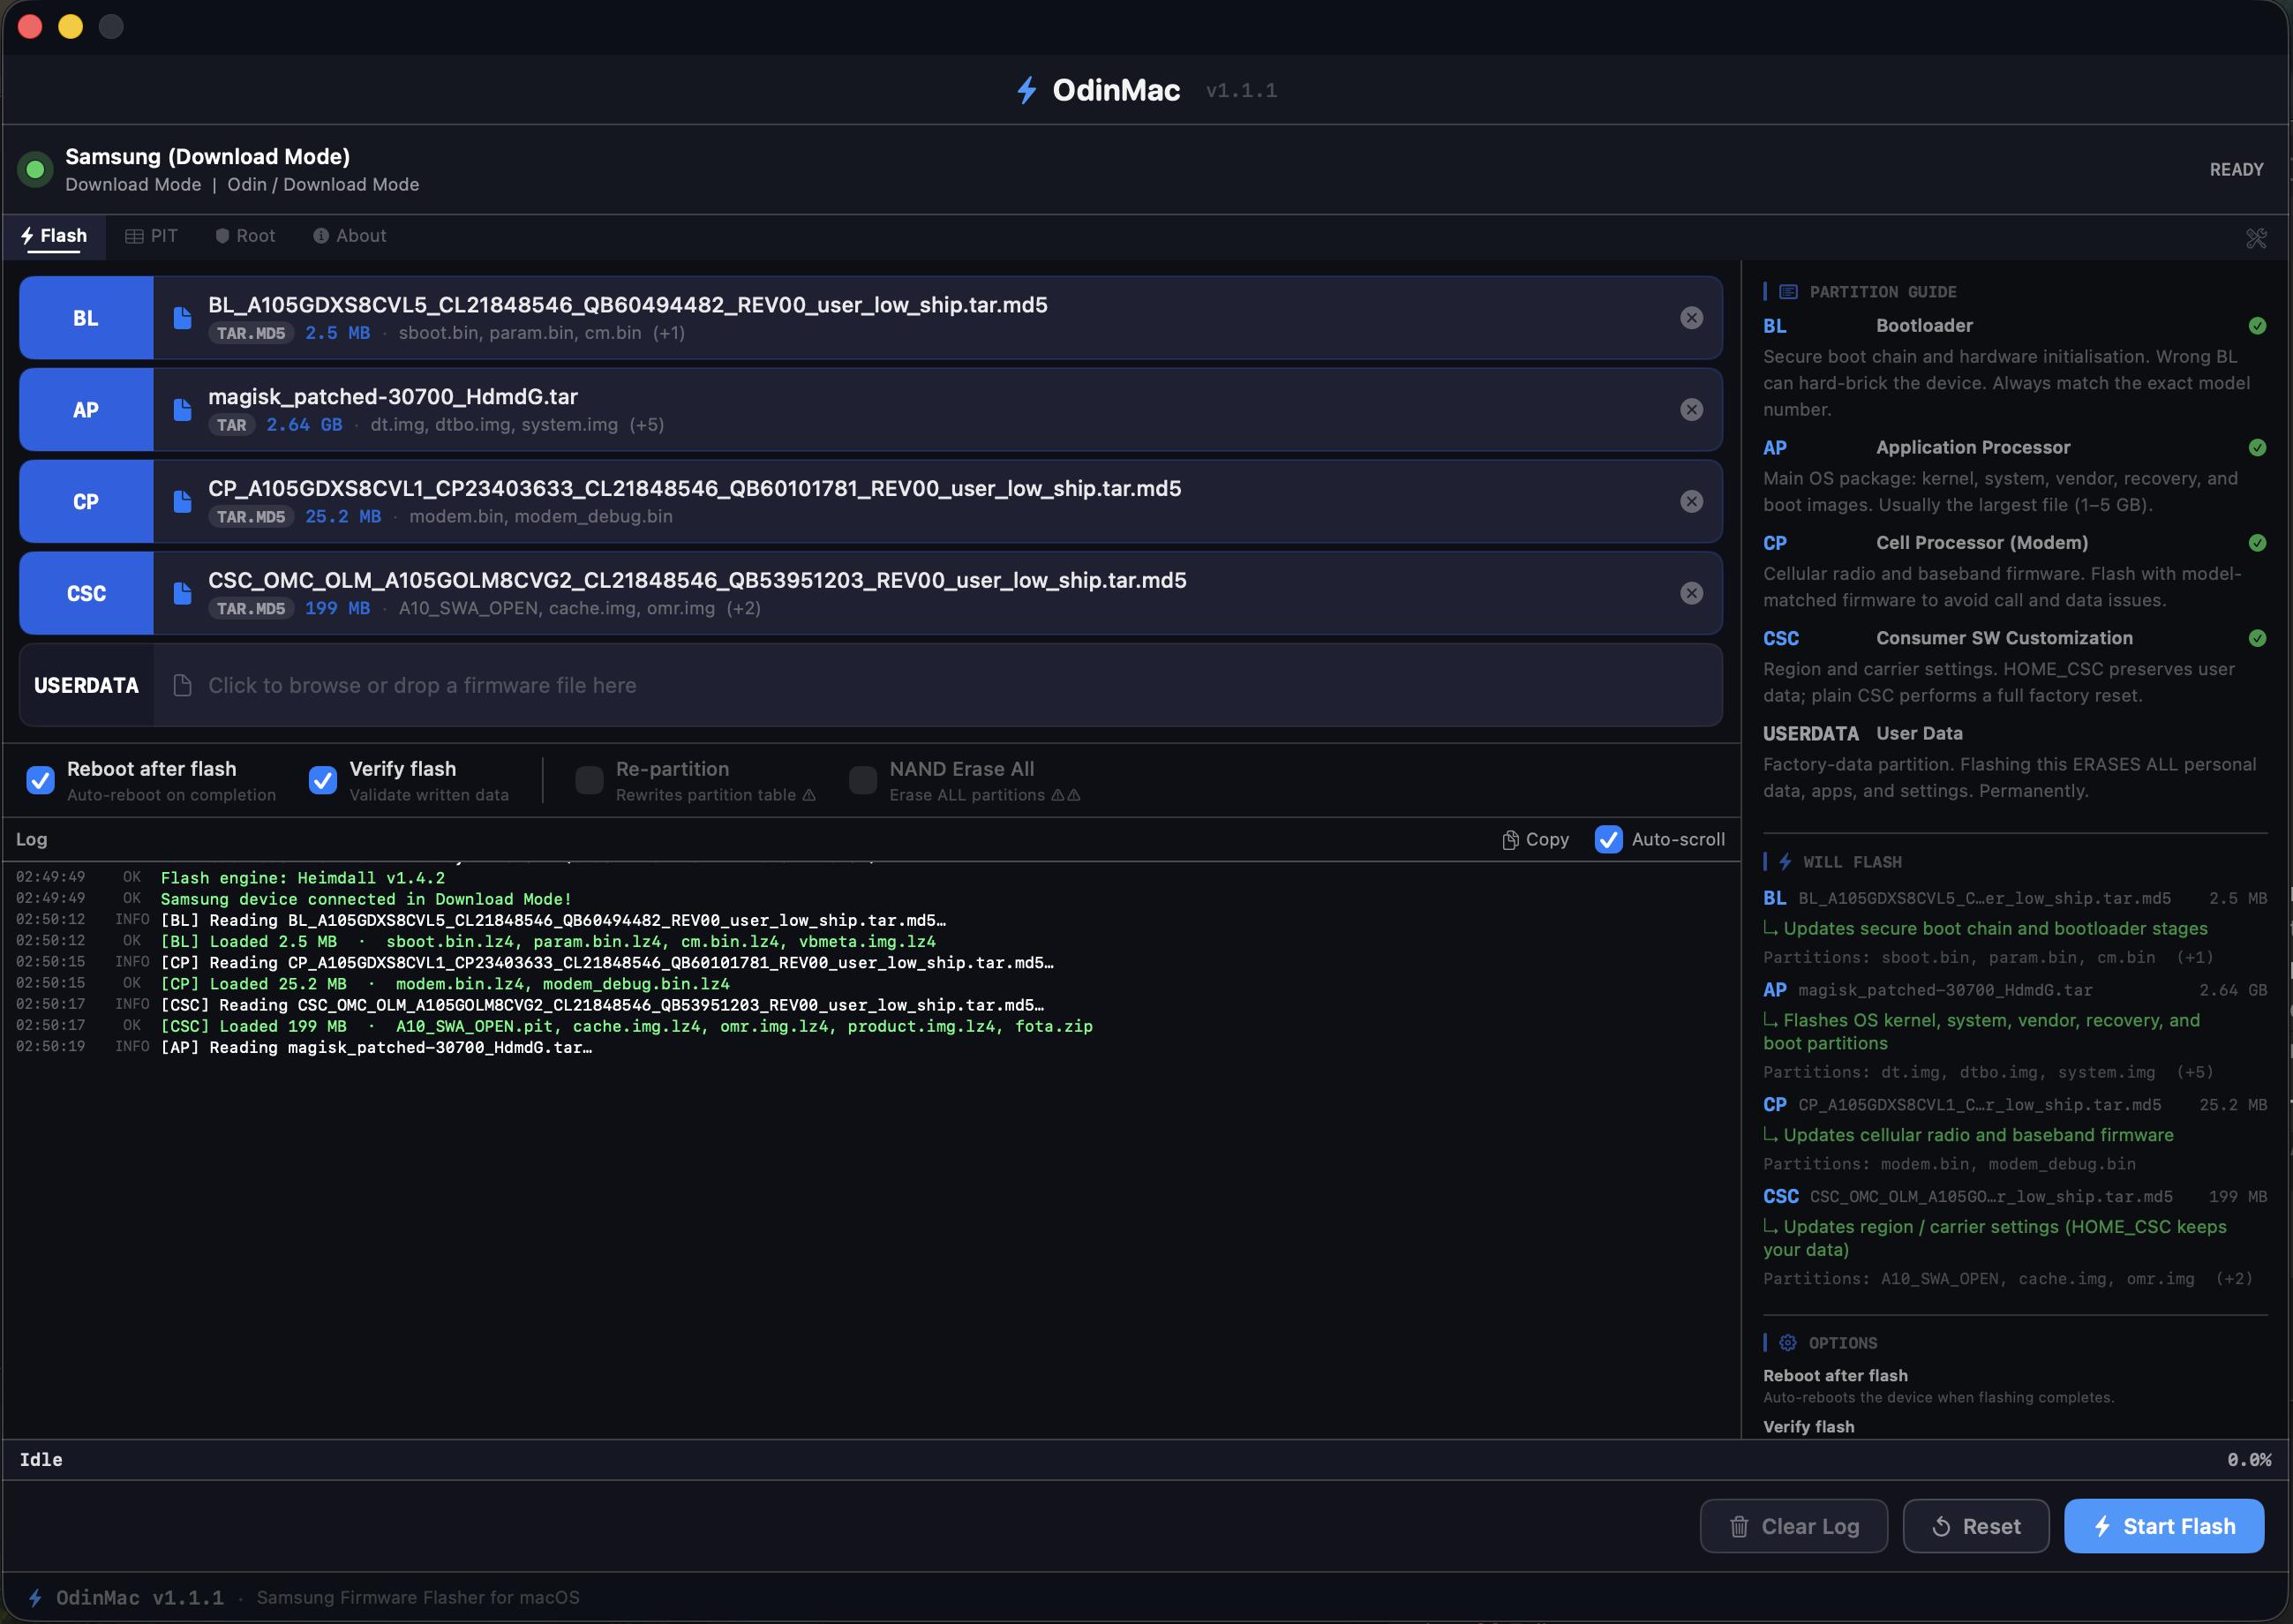The image size is (2293, 1624).
Task: Click the footer OdinMac bolt icon
Action: click(x=35, y=1597)
